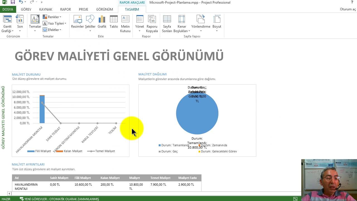This screenshot has width=357, height=201.
Task: Click the Undo arrow in quick access
Action: click(21, 2)
